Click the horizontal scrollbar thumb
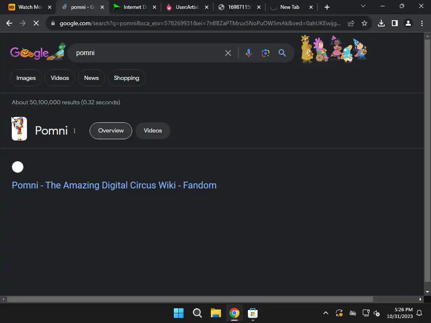Image resolution: width=431 pixels, height=323 pixels. pyautogui.click(x=190, y=299)
